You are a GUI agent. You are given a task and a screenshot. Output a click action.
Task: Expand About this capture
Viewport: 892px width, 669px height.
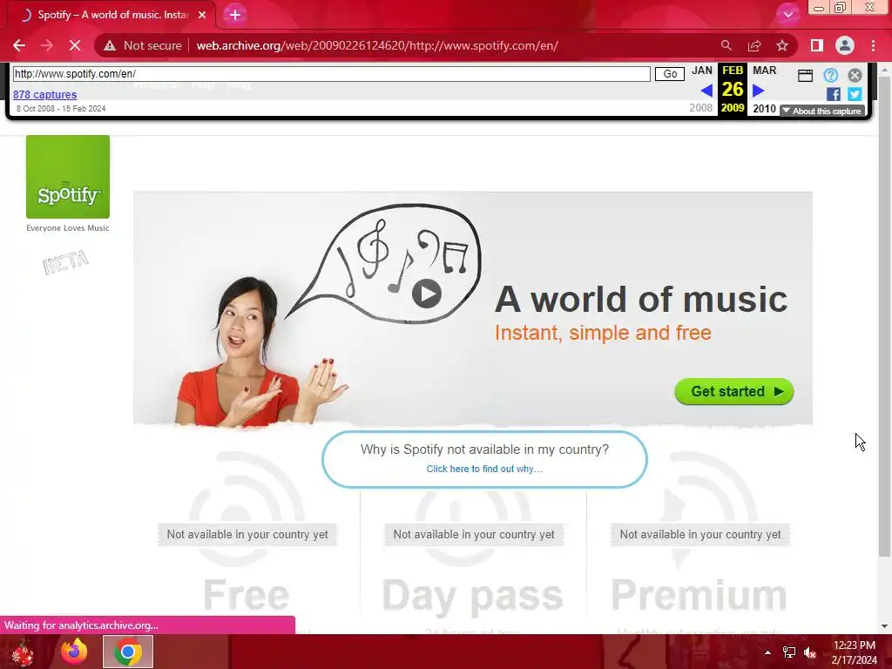point(822,111)
